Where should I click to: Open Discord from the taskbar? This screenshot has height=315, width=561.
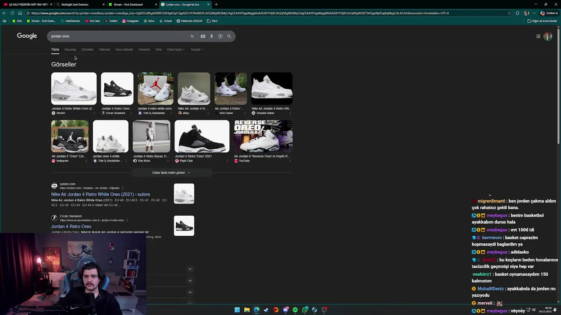(x=285, y=310)
